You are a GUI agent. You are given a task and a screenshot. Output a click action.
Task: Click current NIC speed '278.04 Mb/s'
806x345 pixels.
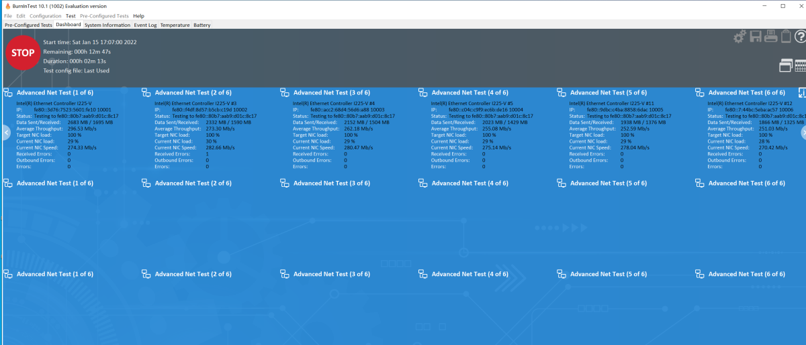[635, 147]
